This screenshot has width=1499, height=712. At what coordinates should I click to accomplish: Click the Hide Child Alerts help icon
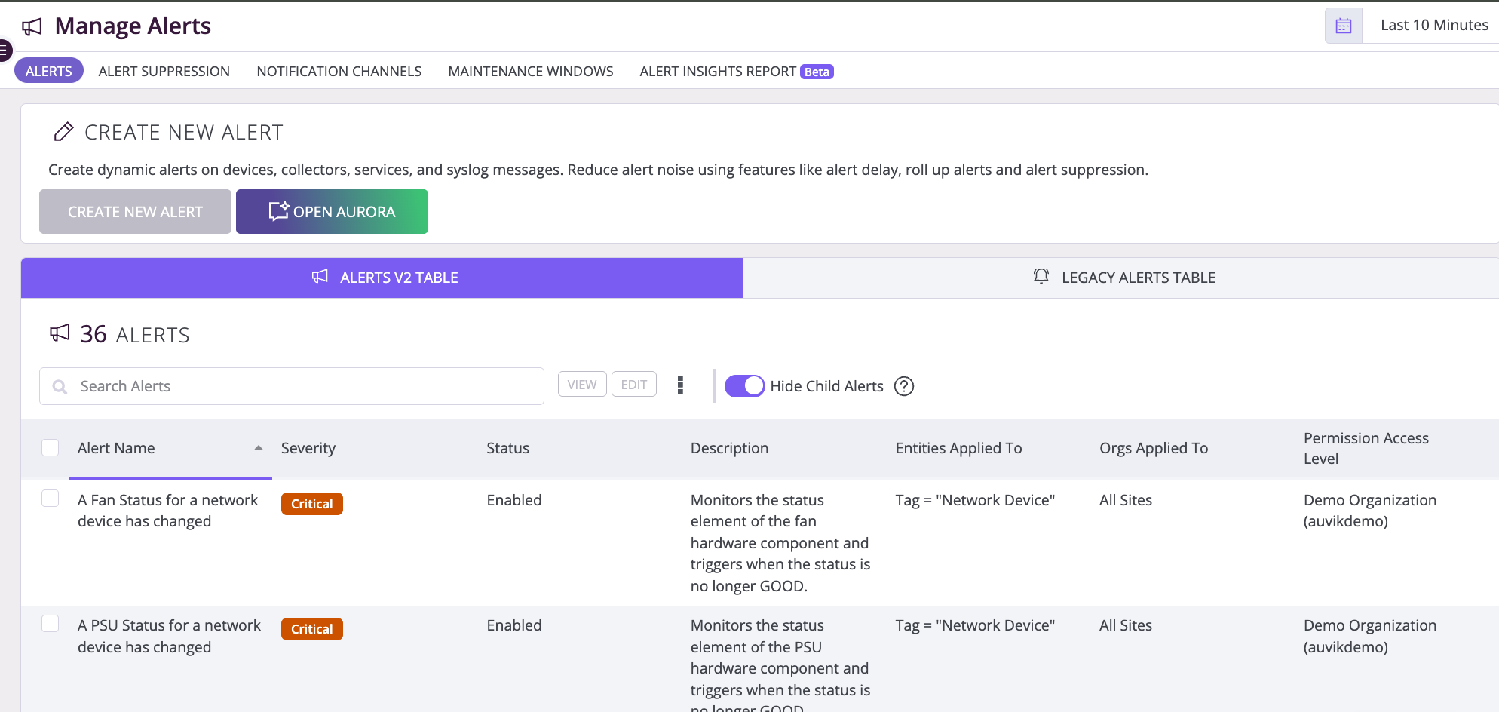coord(903,386)
